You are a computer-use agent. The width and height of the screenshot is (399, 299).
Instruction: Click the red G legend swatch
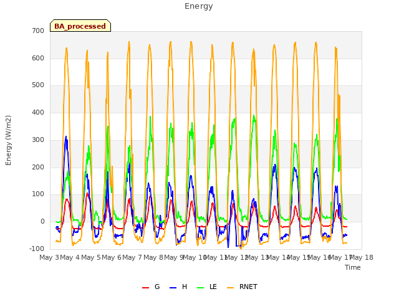point(145,288)
